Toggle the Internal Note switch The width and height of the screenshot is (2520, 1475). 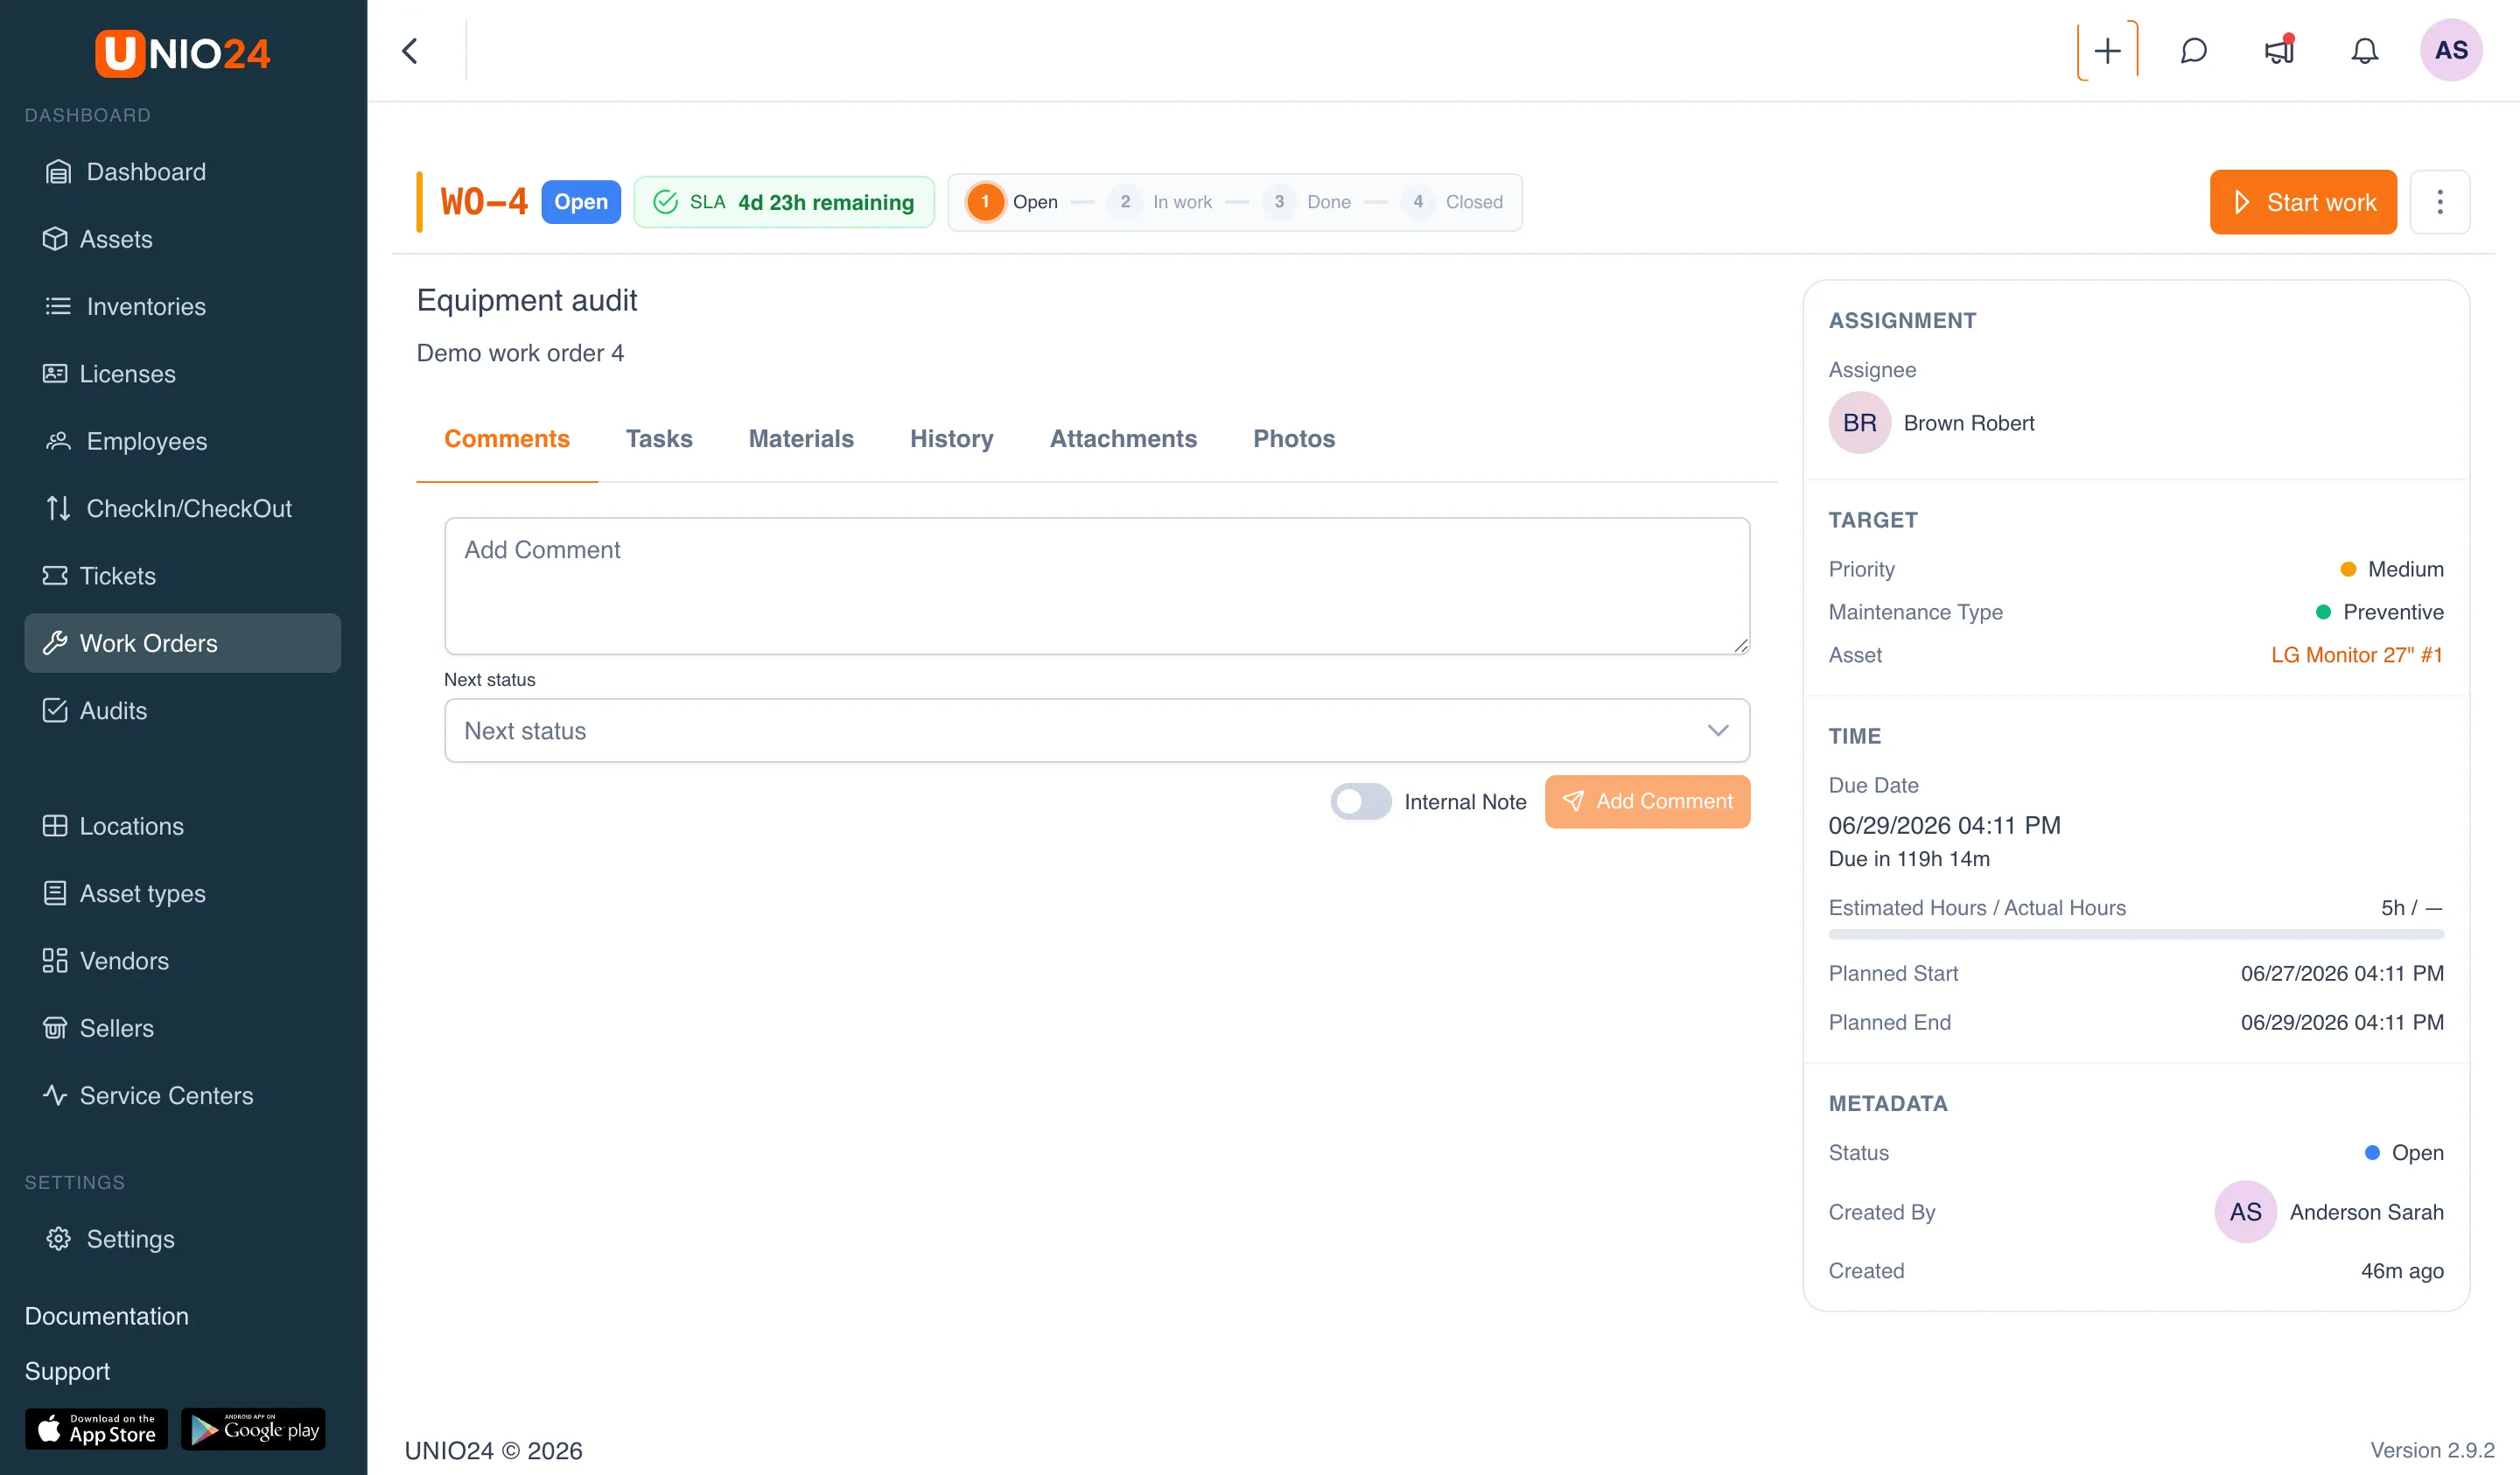point(1360,802)
